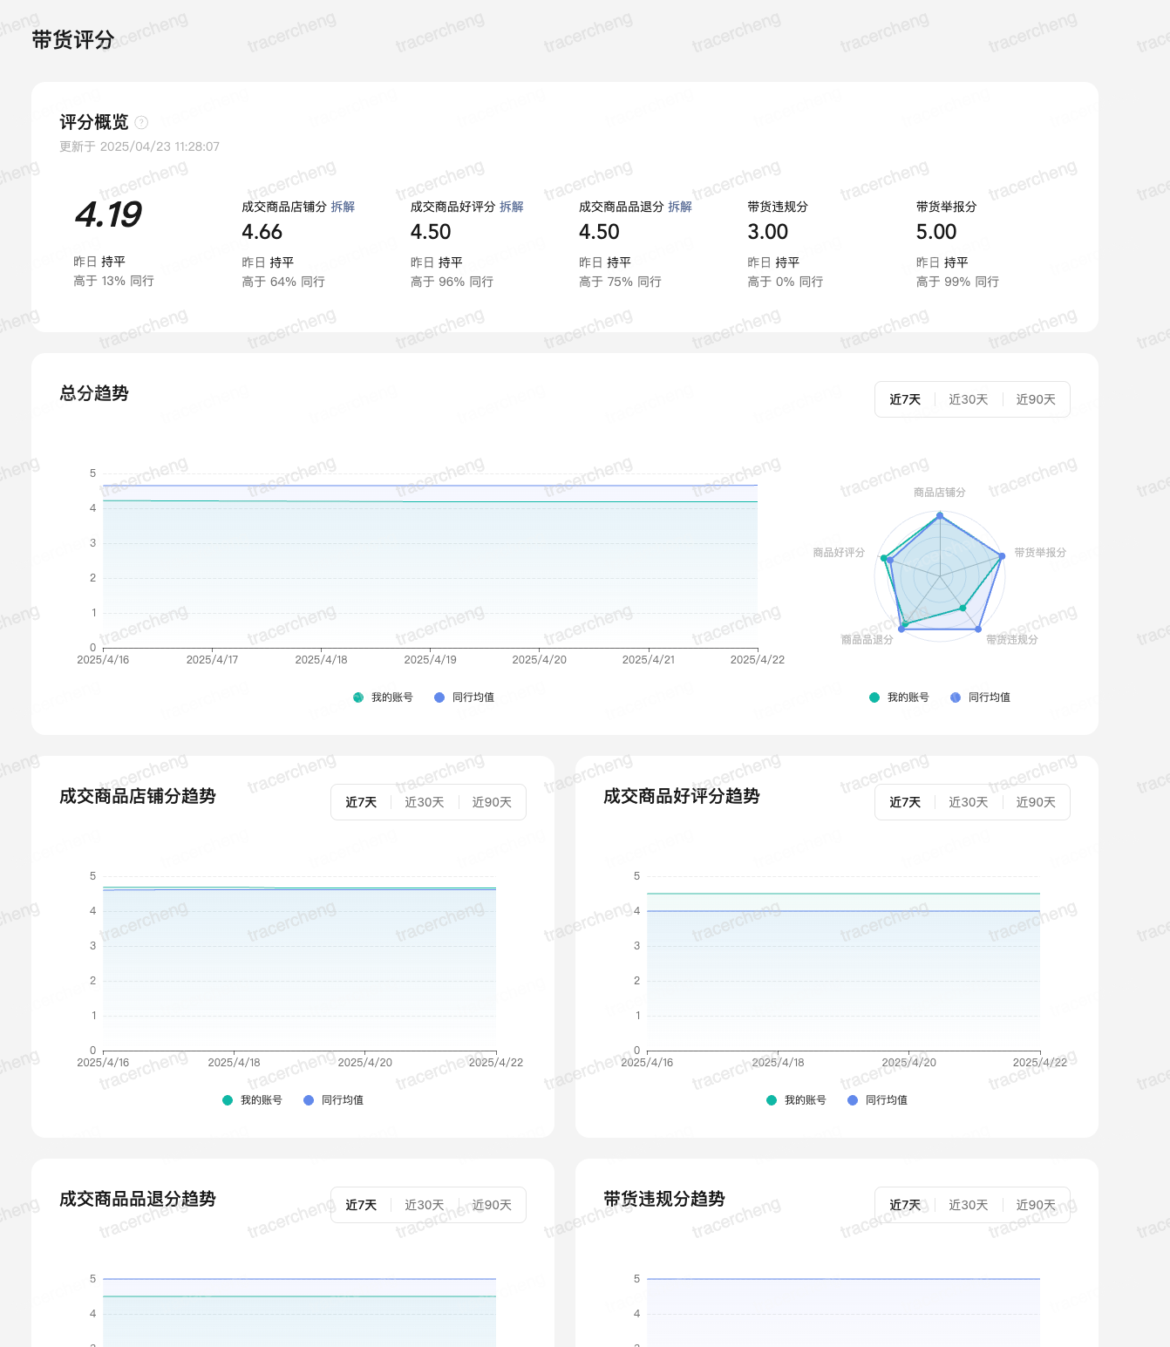Toggle 同行均值 legend in 成交商品好评分趋势 chart
The height and width of the screenshot is (1347, 1170).
pyautogui.click(x=877, y=1100)
